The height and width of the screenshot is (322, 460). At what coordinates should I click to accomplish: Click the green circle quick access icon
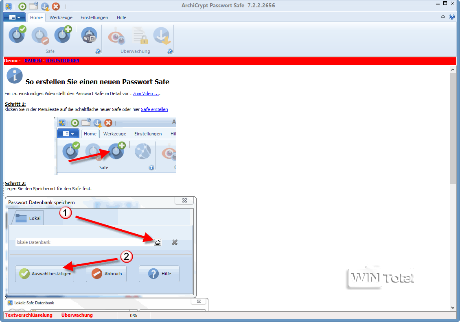click(x=22, y=6)
